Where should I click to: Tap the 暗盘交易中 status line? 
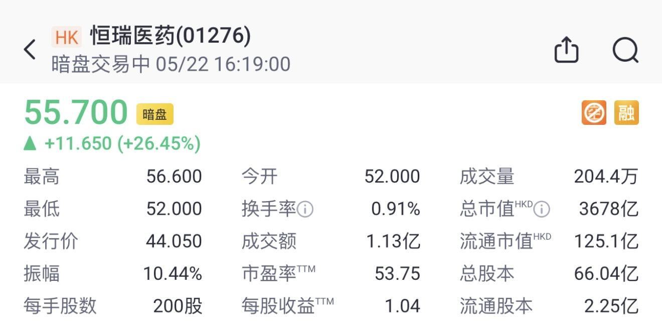pyautogui.click(x=171, y=64)
